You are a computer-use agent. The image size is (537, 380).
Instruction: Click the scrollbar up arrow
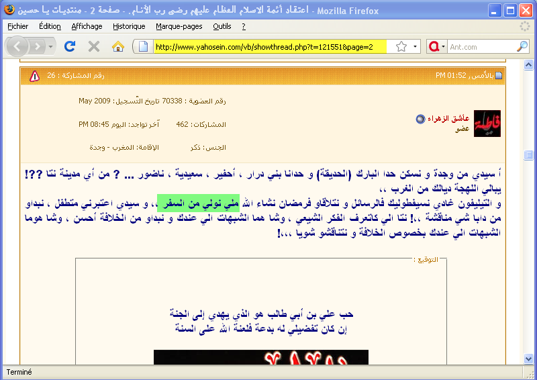[528, 64]
